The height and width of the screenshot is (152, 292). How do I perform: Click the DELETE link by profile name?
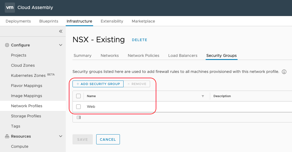tap(139, 40)
